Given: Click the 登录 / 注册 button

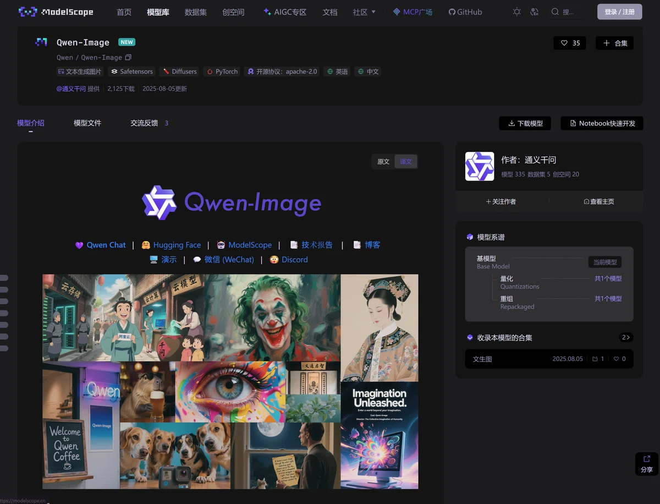Looking at the screenshot, I should pos(619,12).
